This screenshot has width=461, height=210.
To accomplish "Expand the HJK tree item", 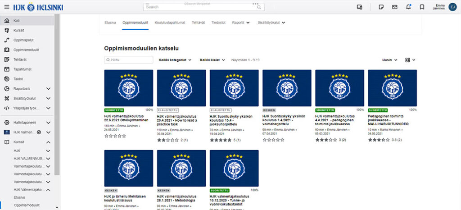I will [x=48, y=151].
